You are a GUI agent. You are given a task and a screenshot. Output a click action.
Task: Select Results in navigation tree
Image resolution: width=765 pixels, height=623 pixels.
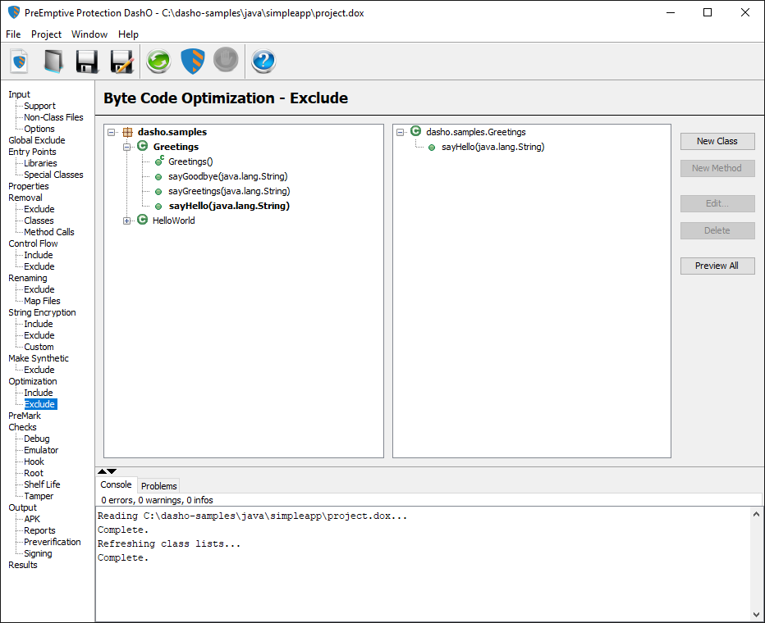23,565
